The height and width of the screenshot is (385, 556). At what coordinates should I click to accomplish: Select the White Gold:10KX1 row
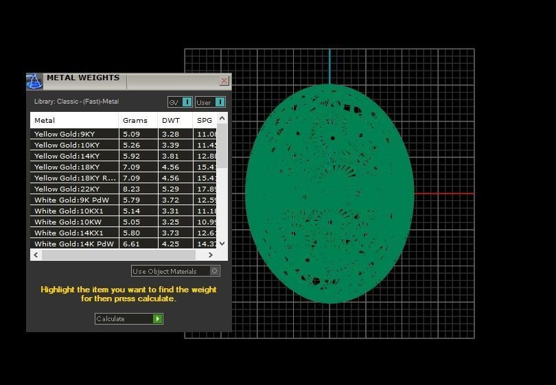point(124,211)
